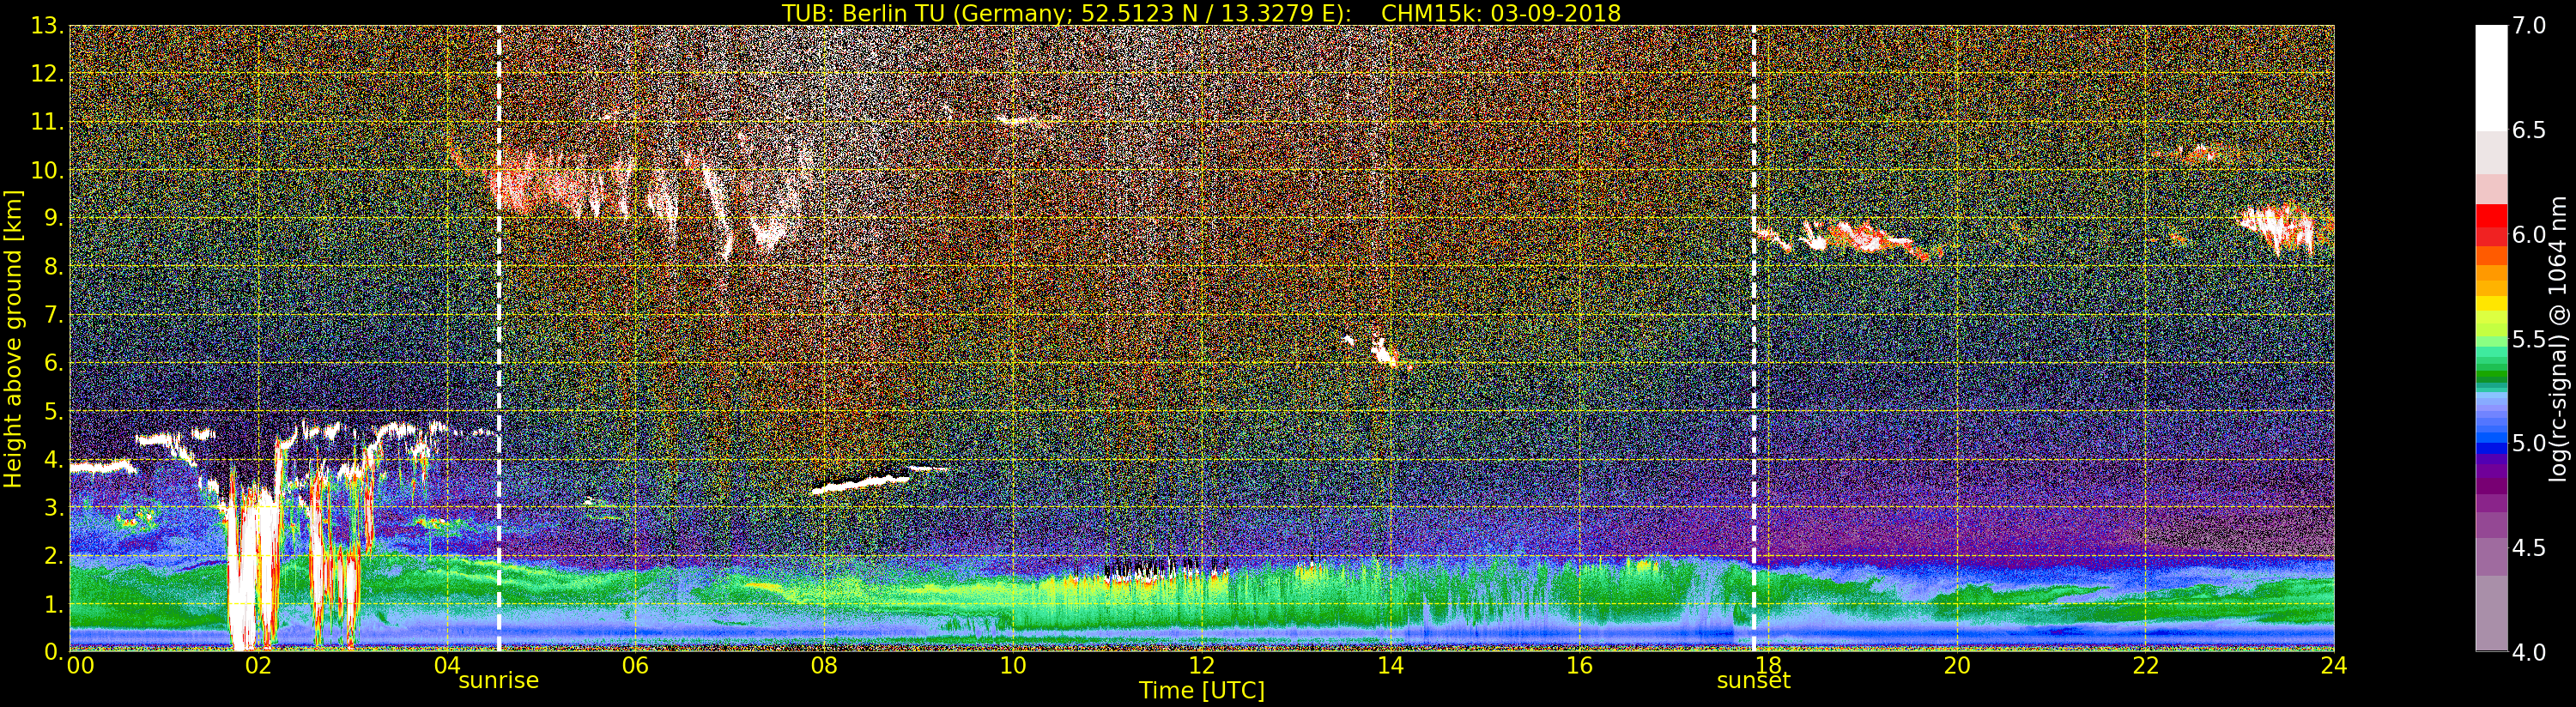Screen dimensions: 2576x707
Task: Click the y-axis tick label 12
Action: pos(46,74)
